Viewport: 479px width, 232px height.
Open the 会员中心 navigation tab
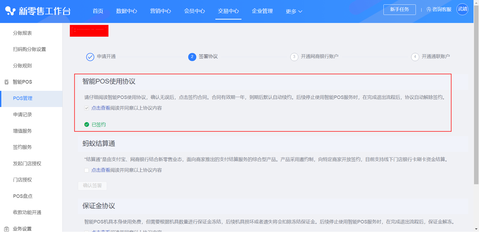point(194,11)
